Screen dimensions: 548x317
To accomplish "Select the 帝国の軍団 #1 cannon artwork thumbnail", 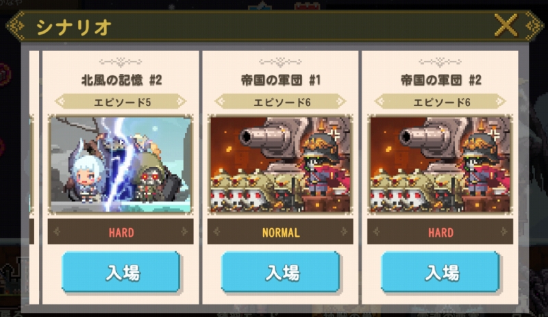I will [280, 164].
